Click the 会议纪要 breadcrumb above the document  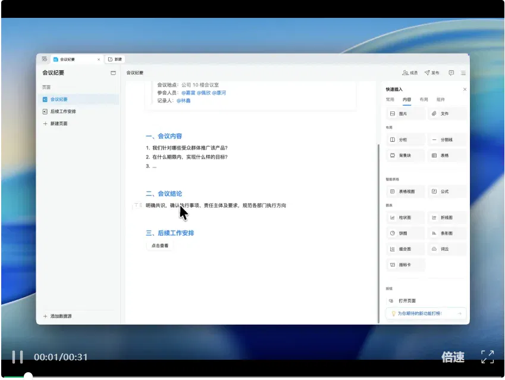coord(134,73)
